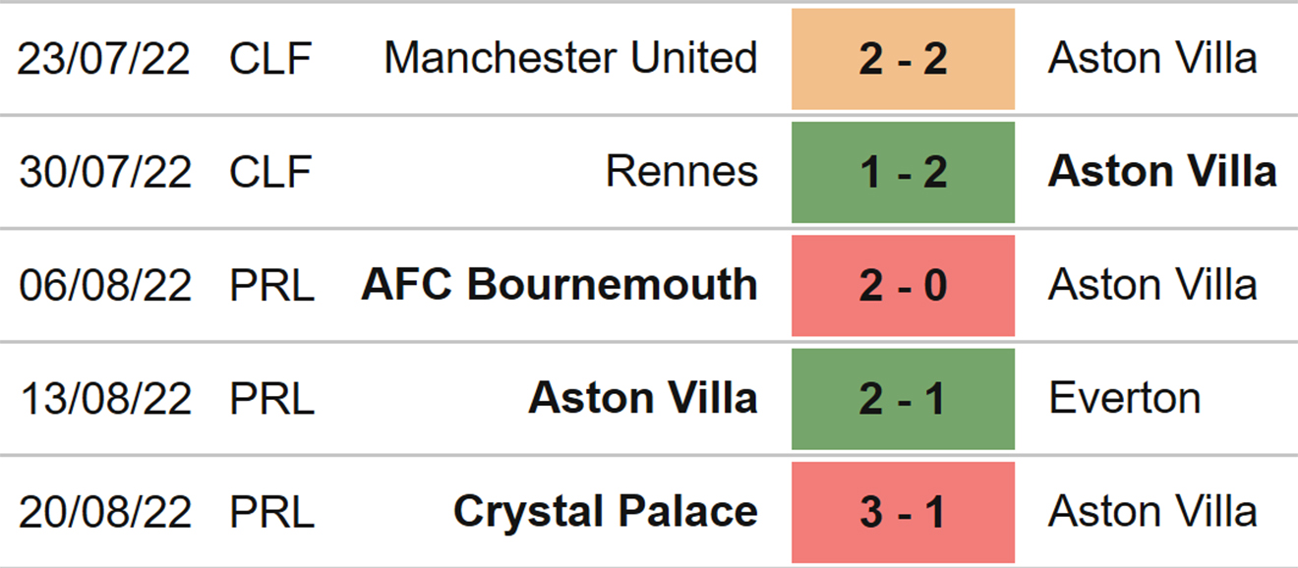Select AFC Bournemouth team name
This screenshot has width=1298, height=568.
(x=560, y=285)
